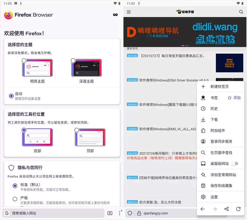Open 附加组件 menu entry
Screen dimensions: 247x220
point(220,131)
